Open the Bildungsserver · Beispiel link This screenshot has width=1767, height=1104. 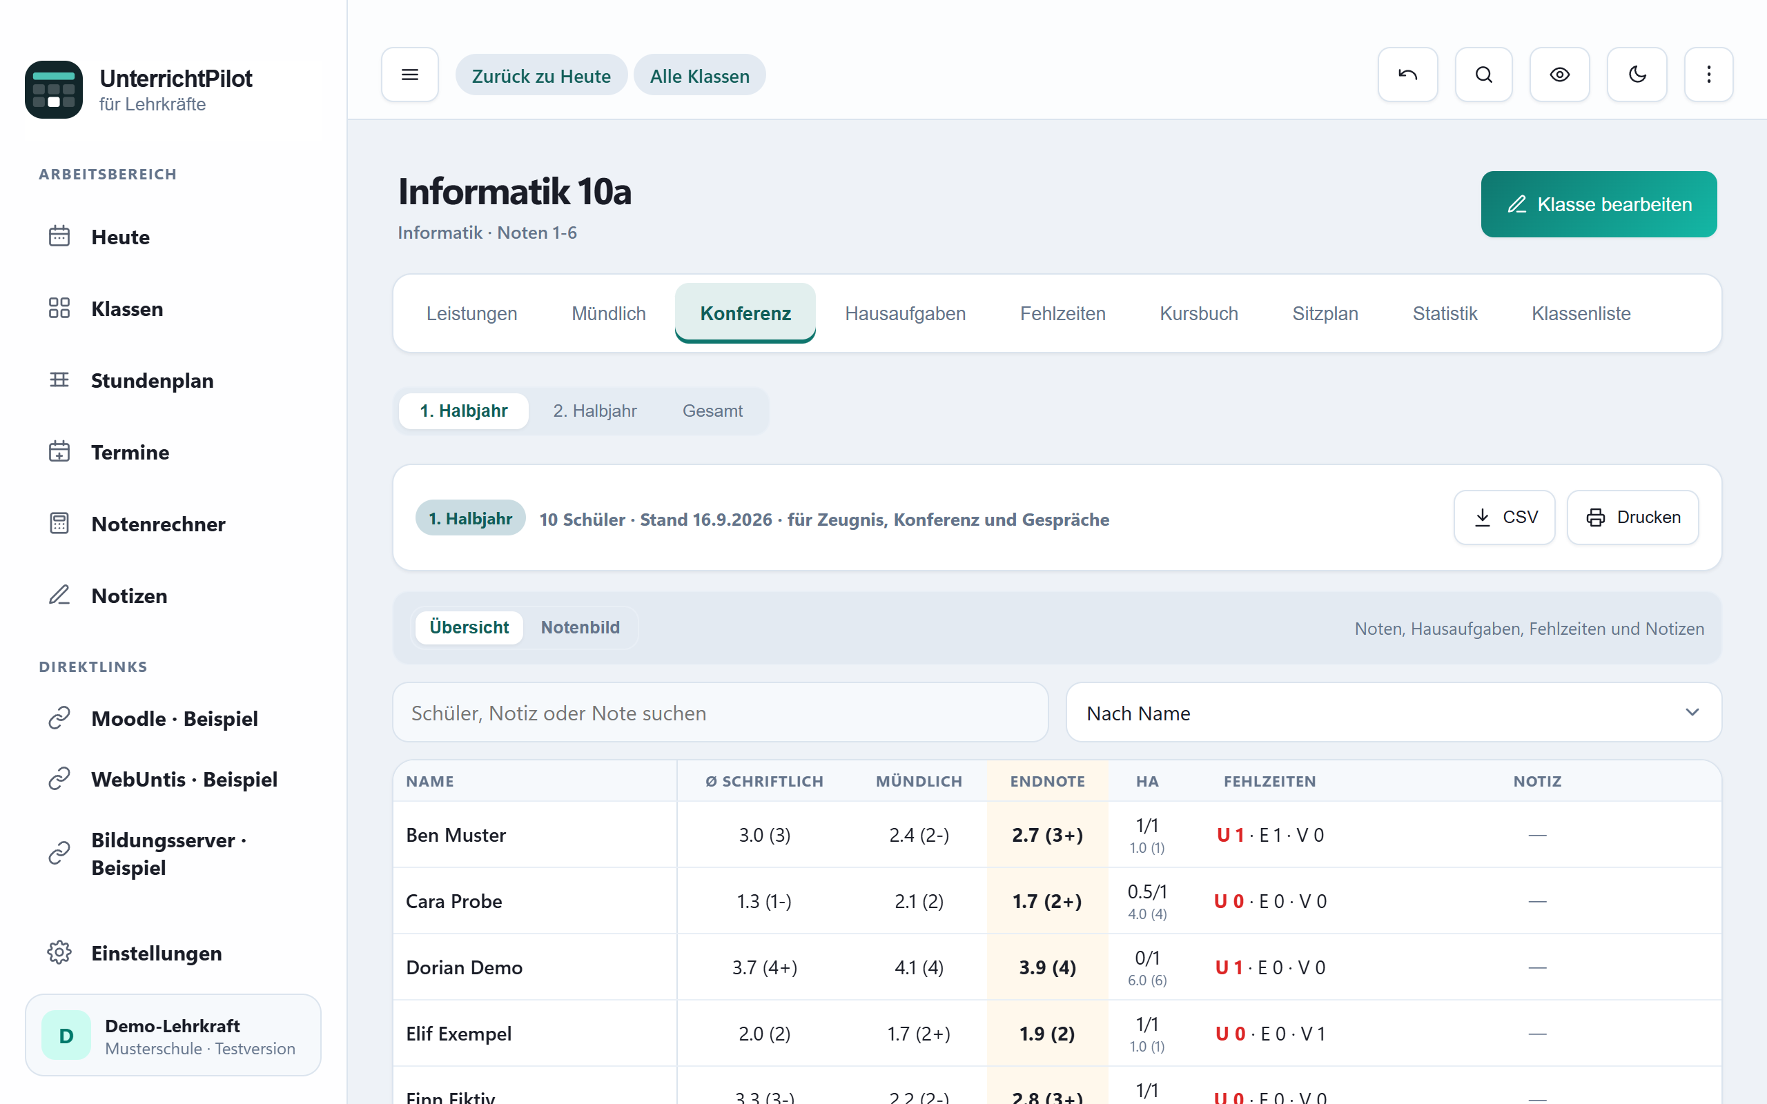173,854
